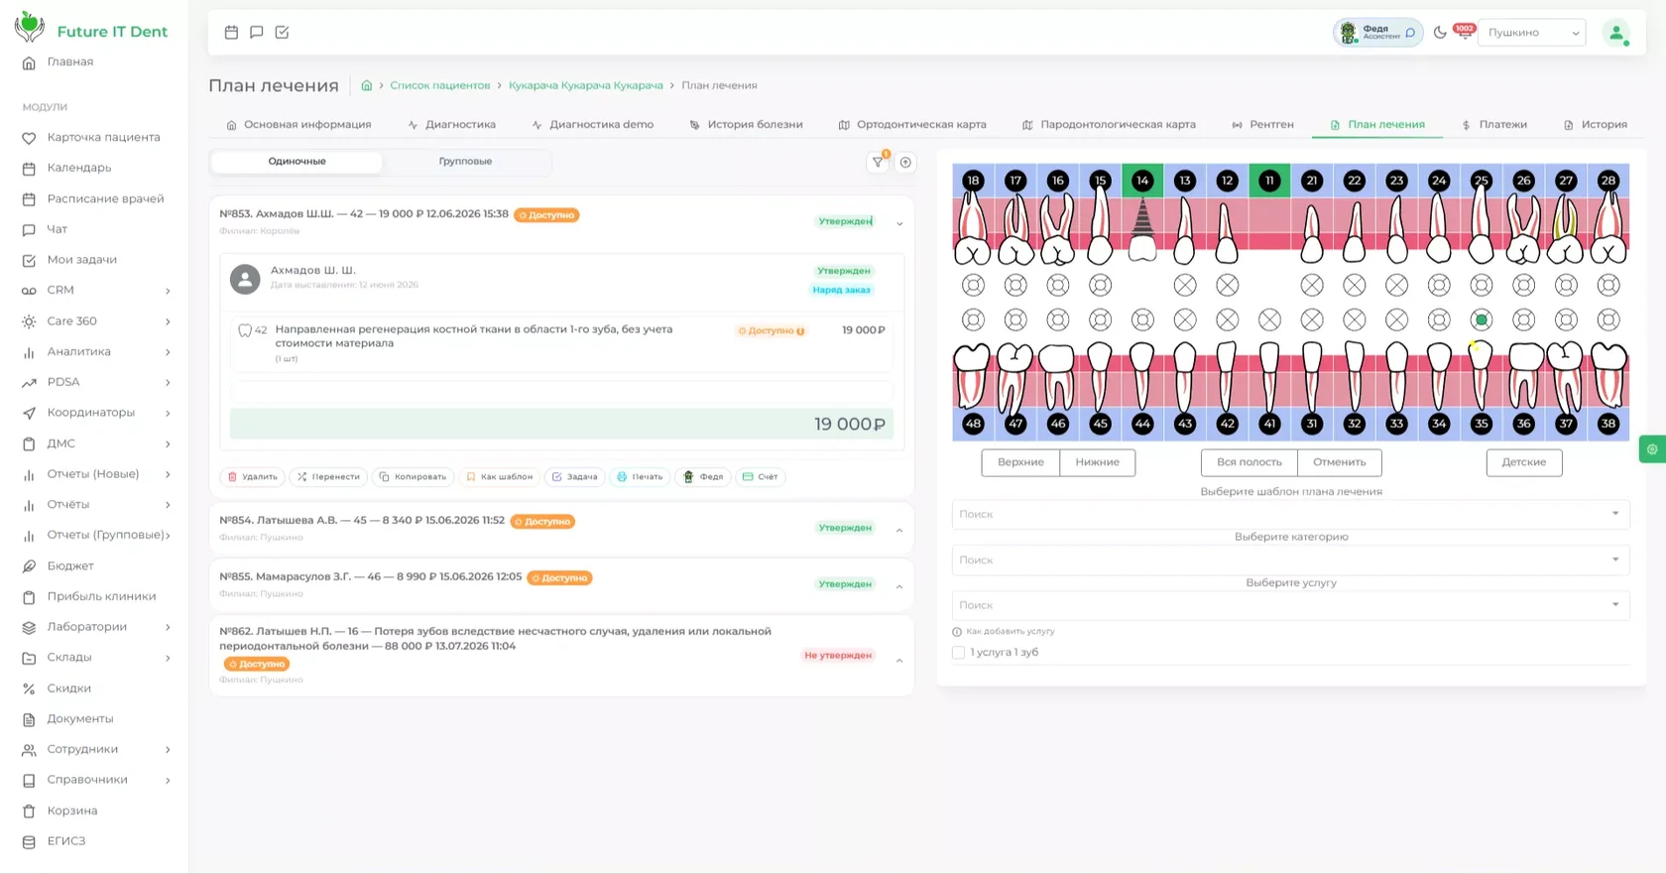The width and height of the screenshot is (1666, 874).
Task: Open Список пациентов breadcrumb link
Action: point(439,85)
